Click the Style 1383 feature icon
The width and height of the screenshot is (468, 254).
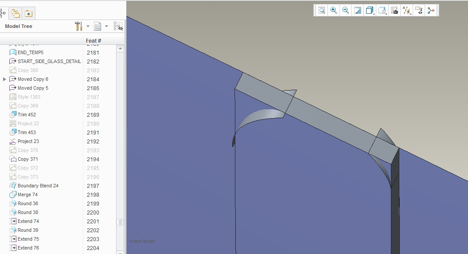[x=12, y=97]
